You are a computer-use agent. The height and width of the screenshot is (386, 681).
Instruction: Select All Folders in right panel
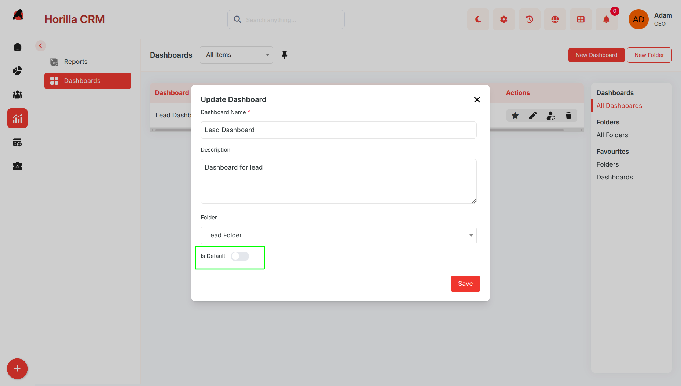[x=612, y=135]
